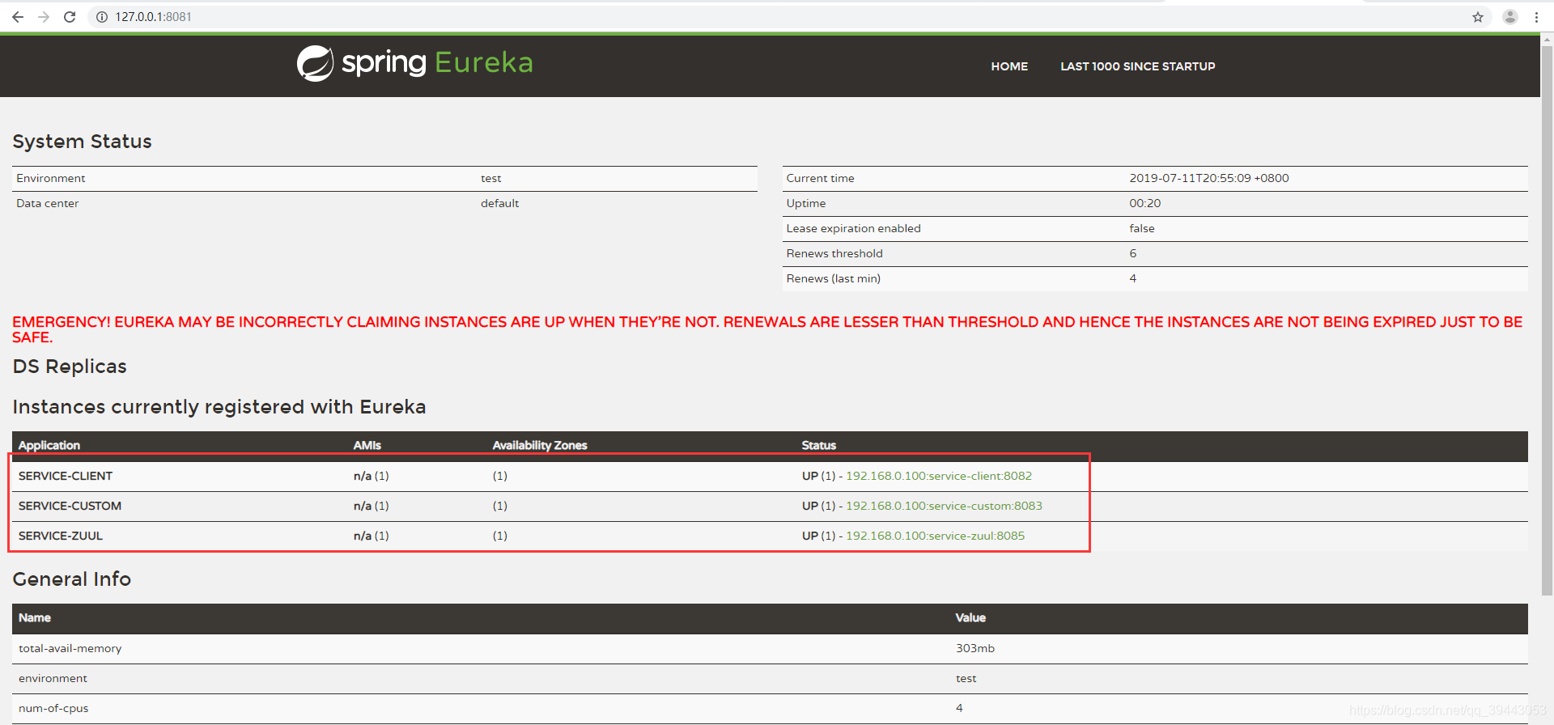This screenshot has height=725, width=1554.
Task: Reload the page with refresh icon
Action: pos(70,17)
